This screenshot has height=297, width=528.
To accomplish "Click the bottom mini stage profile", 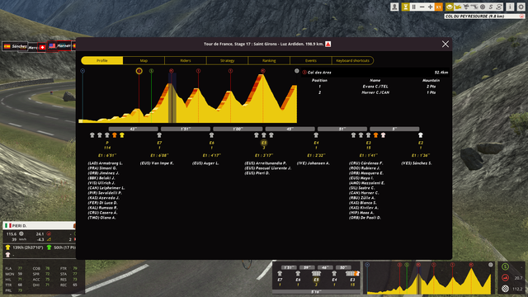I will pyautogui.click(x=429, y=279).
